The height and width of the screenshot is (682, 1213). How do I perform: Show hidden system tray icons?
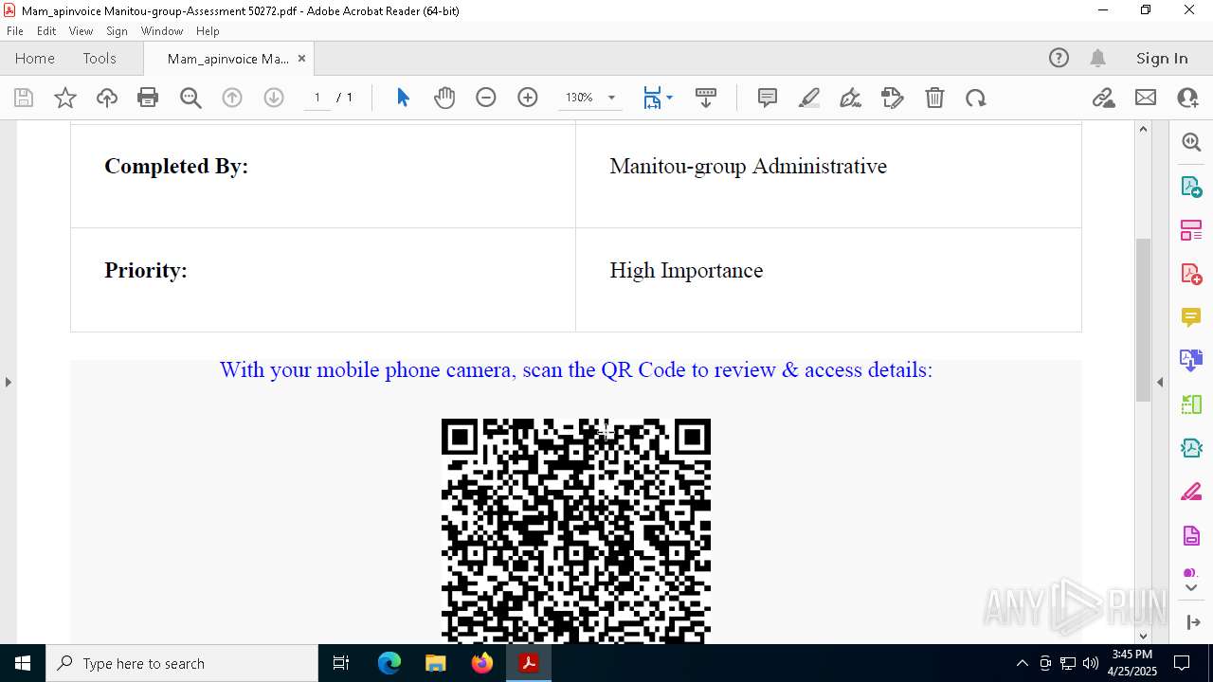coord(1022,663)
